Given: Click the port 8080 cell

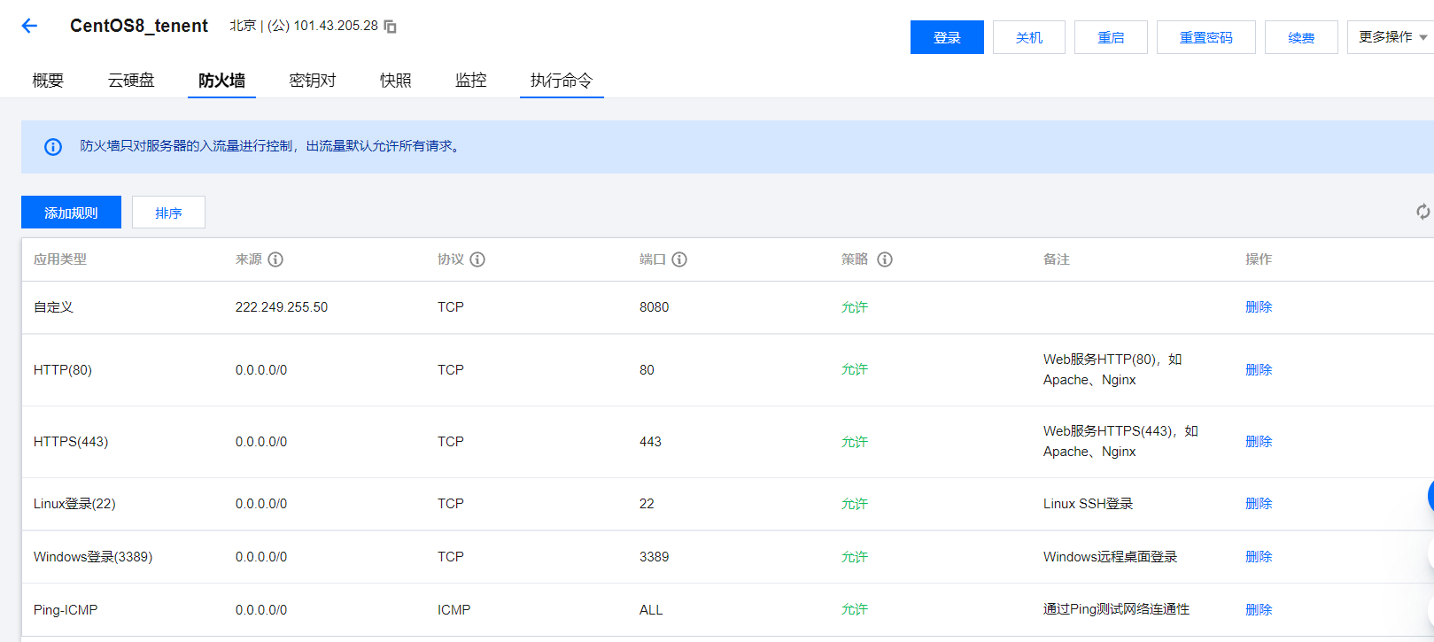Looking at the screenshot, I should pyautogui.click(x=655, y=307).
